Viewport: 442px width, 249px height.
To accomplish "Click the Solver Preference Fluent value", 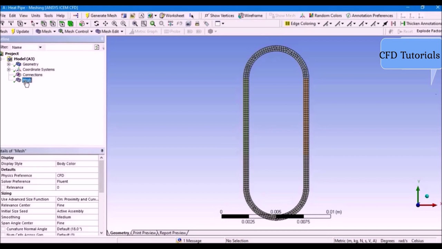I will click(77, 181).
